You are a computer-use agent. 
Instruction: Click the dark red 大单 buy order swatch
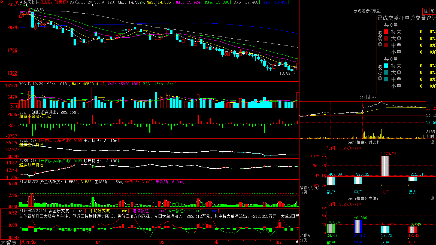(386, 38)
